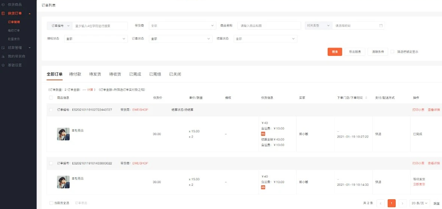
Task: Click the orange 搜索 button
Action: 335,52
